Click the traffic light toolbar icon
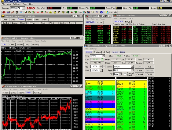 pos(17,12)
